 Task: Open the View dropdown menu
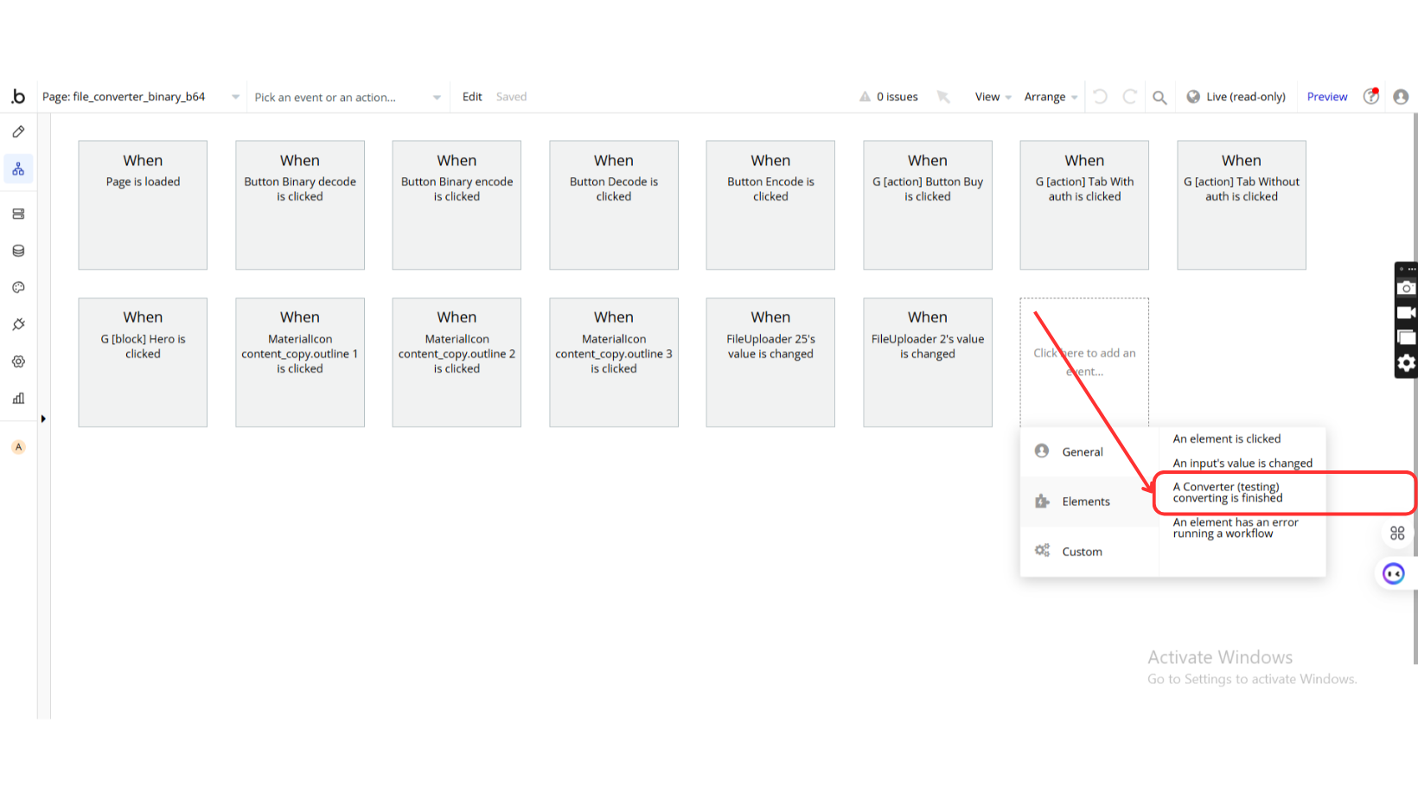(x=993, y=97)
